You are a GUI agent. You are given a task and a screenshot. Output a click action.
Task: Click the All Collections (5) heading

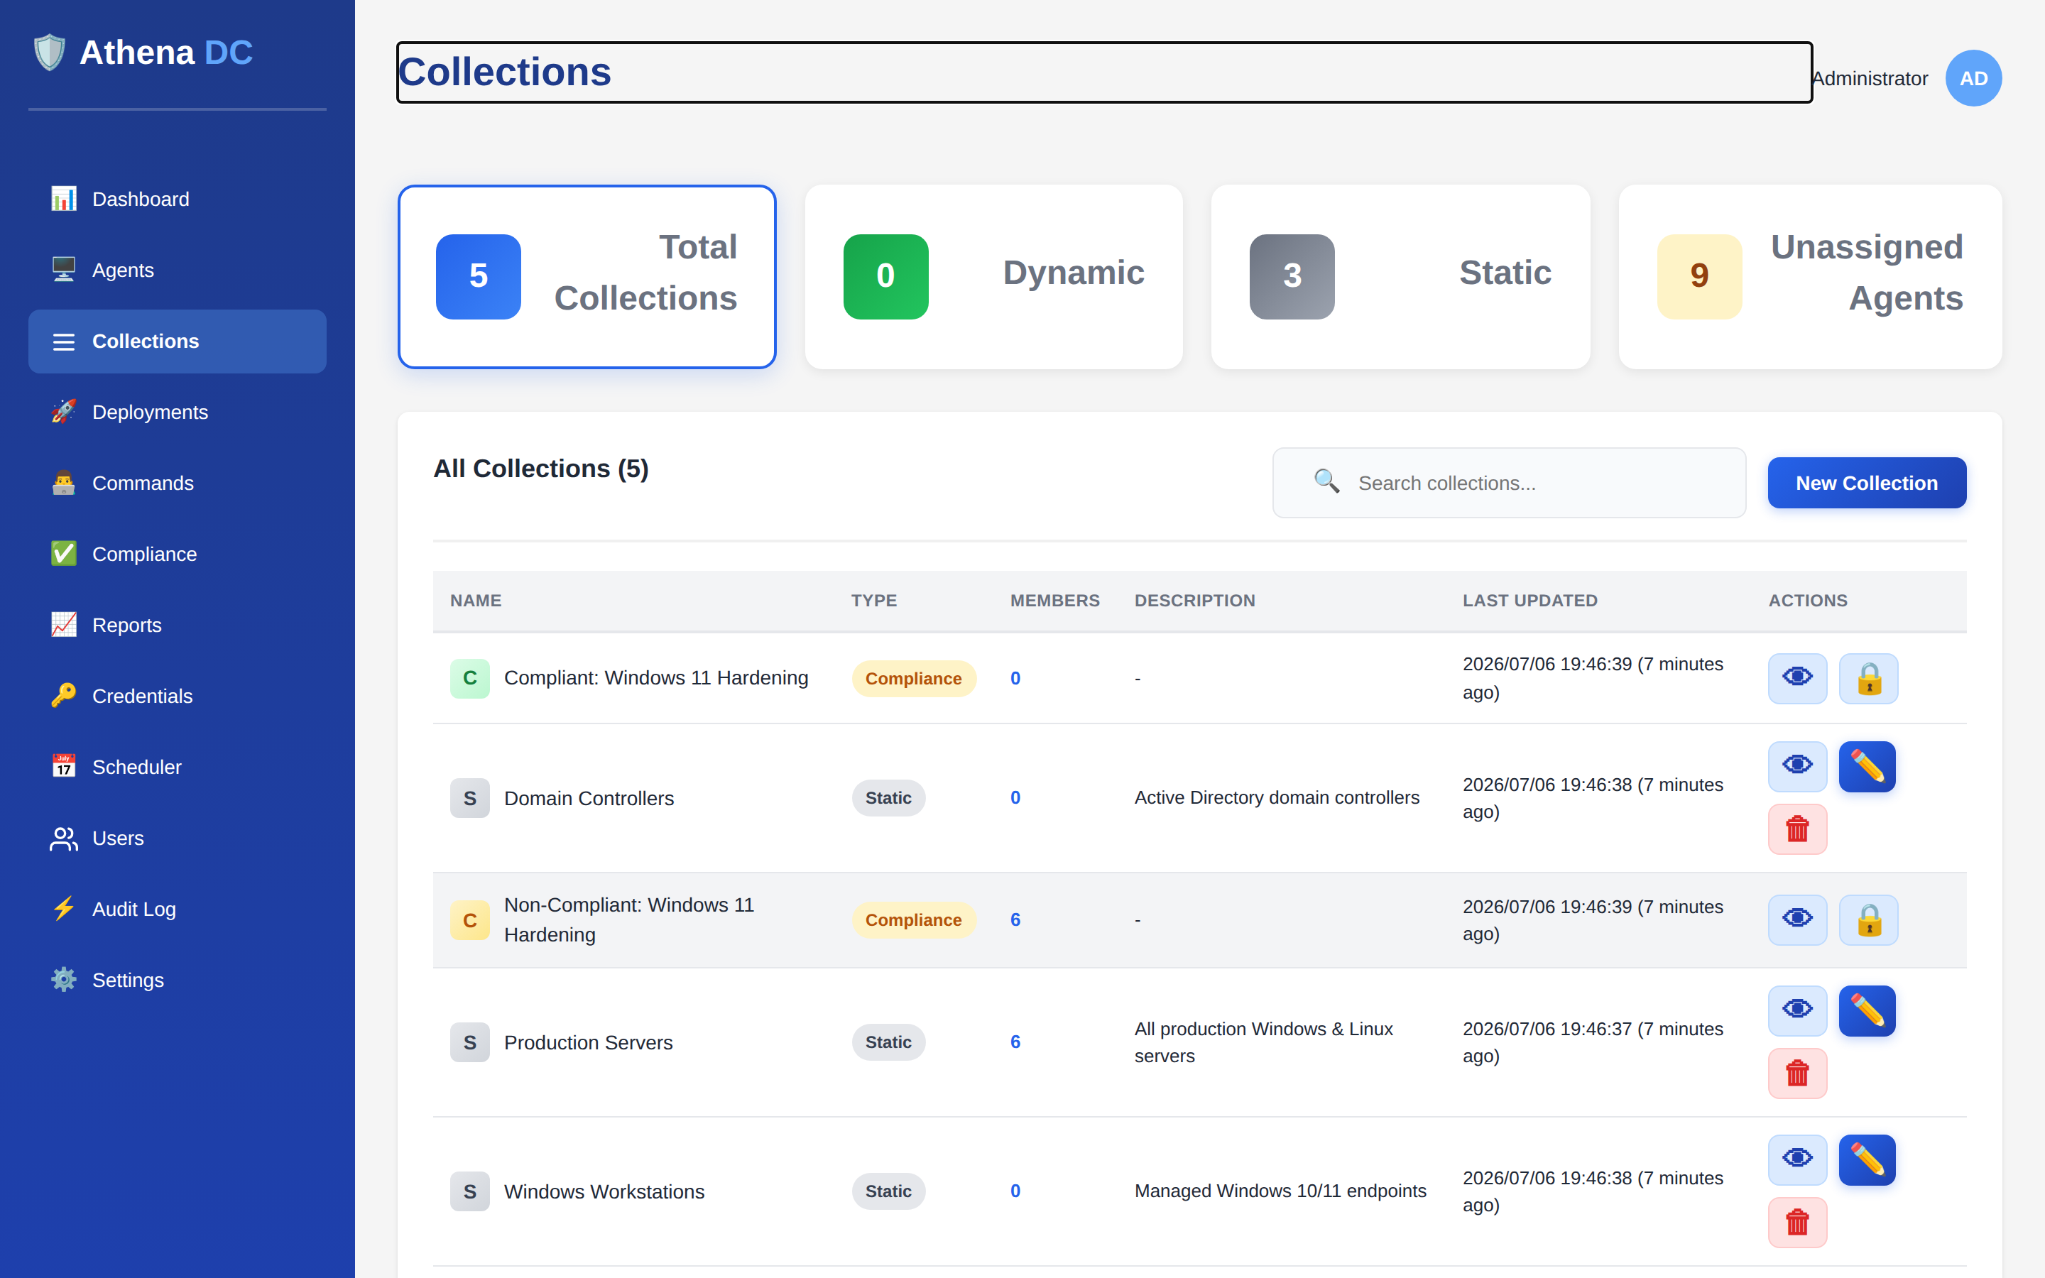(x=541, y=469)
